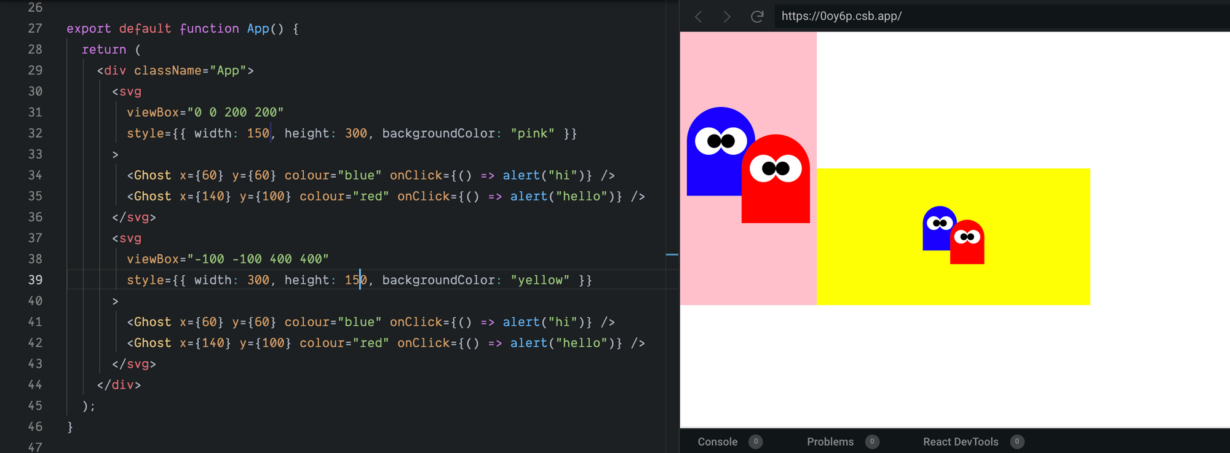Click the browser preview forward arrow
The image size is (1230, 453).
coord(727,17)
